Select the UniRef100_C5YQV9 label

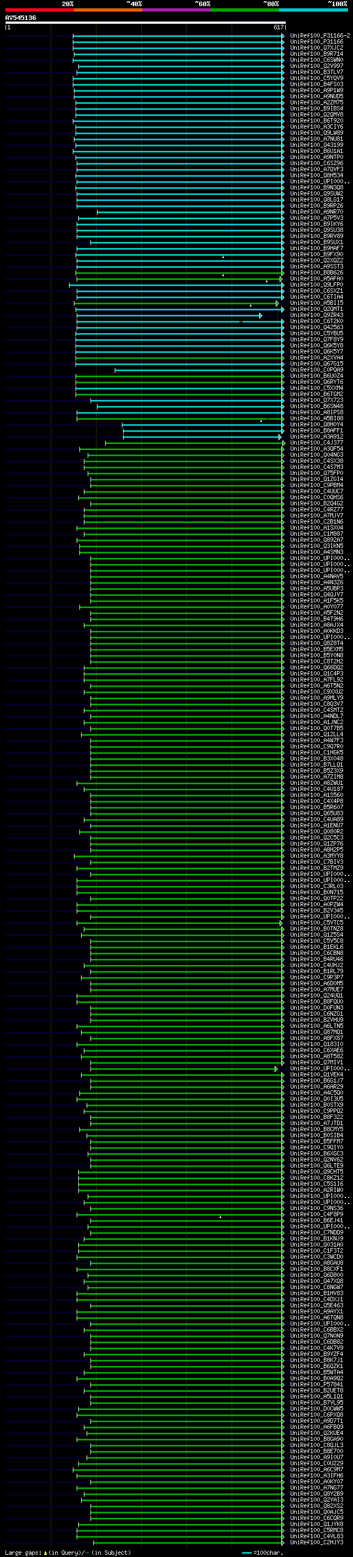point(317,78)
